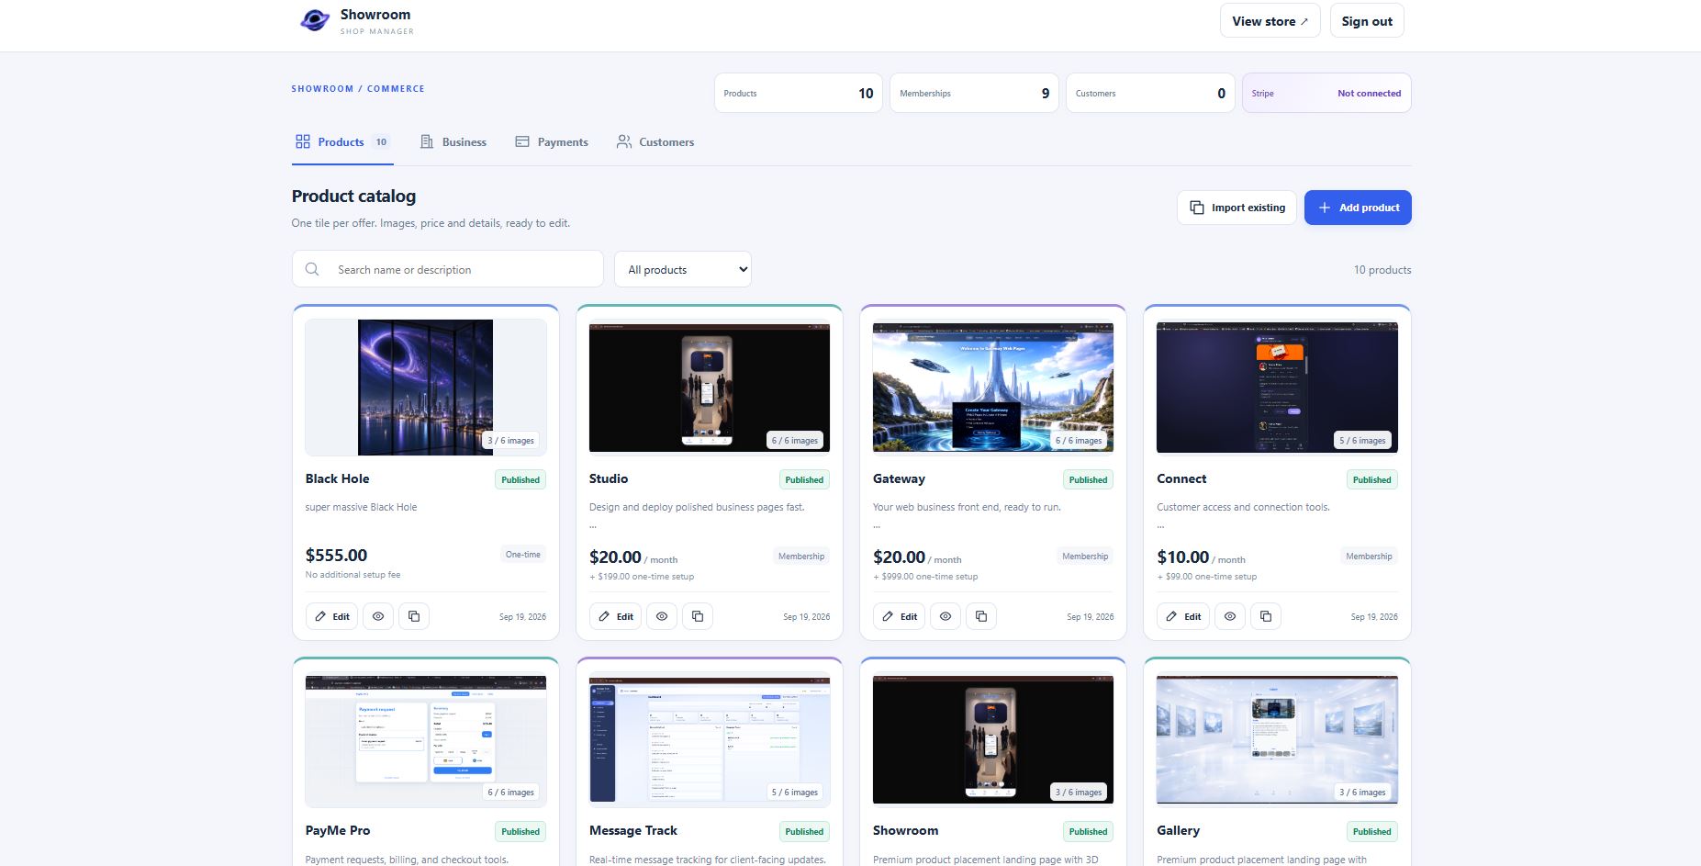Screen dimensions: 1701x866
Task: Preview the Connect product with eye icon
Action: click(x=1230, y=616)
